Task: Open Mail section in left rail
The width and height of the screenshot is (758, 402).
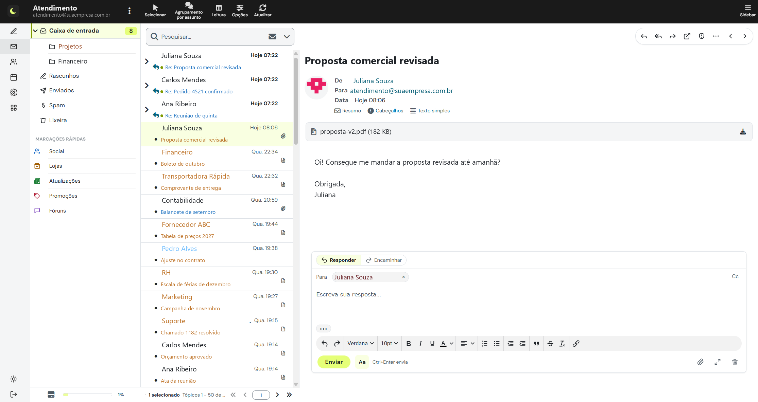Action: coord(14,47)
